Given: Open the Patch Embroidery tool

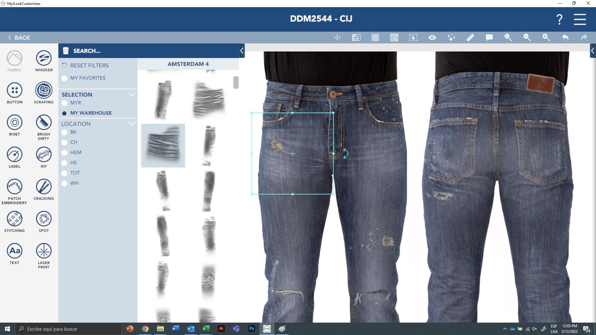Looking at the screenshot, I should [14, 187].
